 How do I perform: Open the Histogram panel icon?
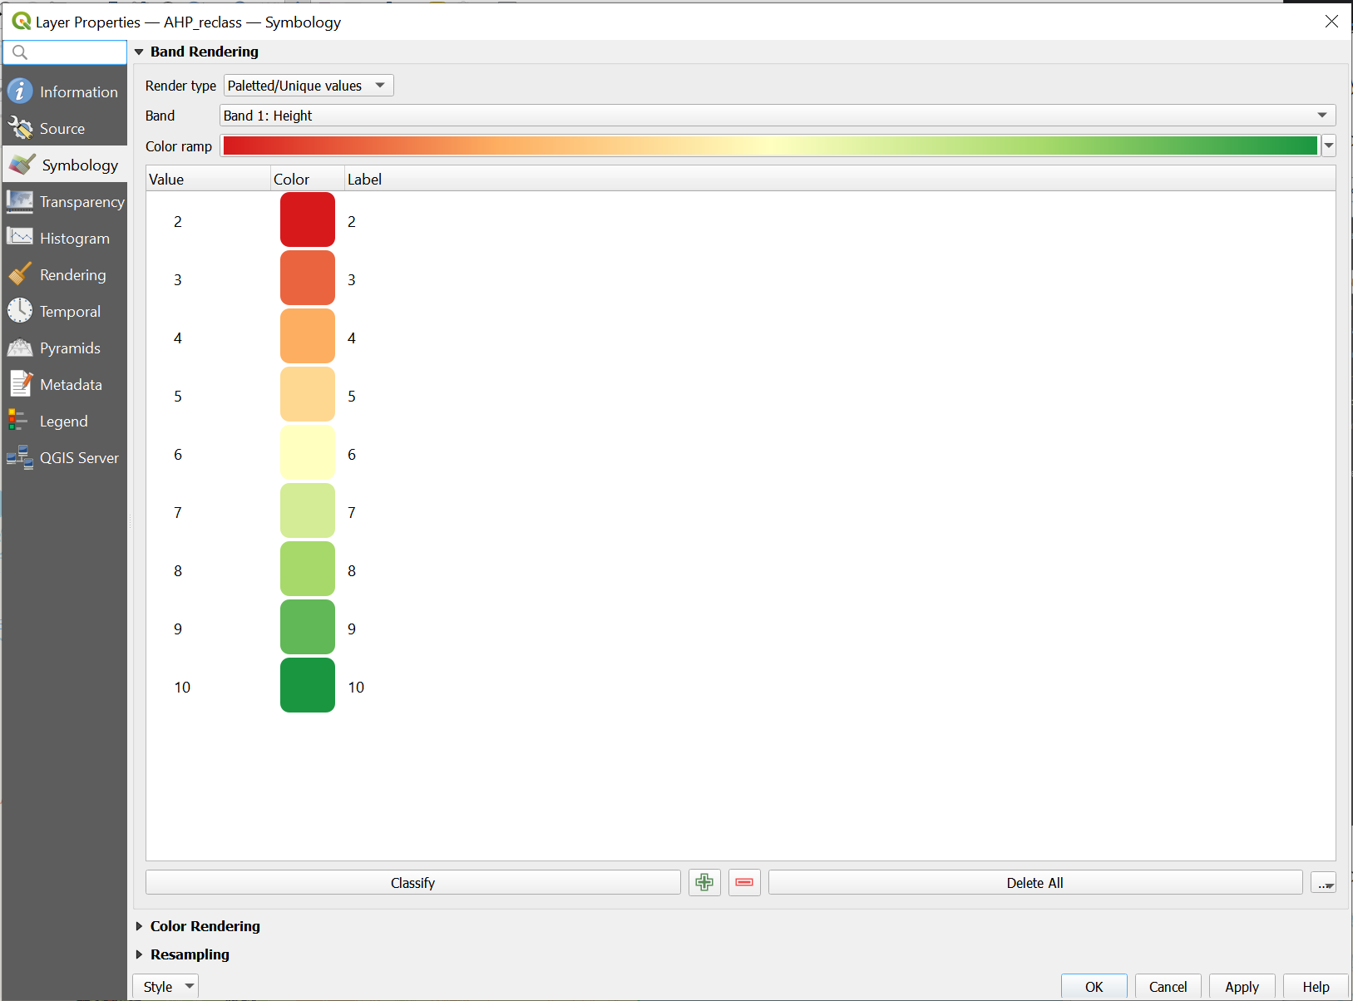[x=20, y=238]
